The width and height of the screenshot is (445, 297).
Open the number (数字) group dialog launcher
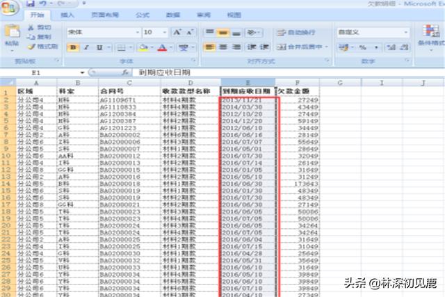(x=407, y=61)
